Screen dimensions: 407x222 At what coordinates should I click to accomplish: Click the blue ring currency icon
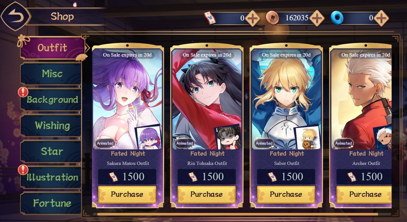point(337,18)
